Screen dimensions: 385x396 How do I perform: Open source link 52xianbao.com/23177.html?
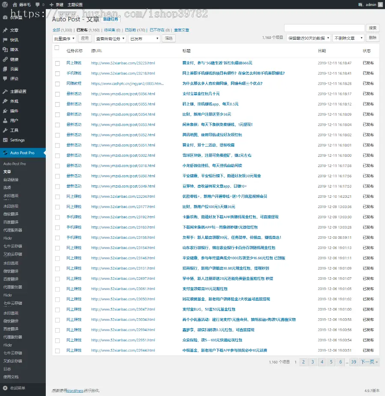tap(123, 207)
